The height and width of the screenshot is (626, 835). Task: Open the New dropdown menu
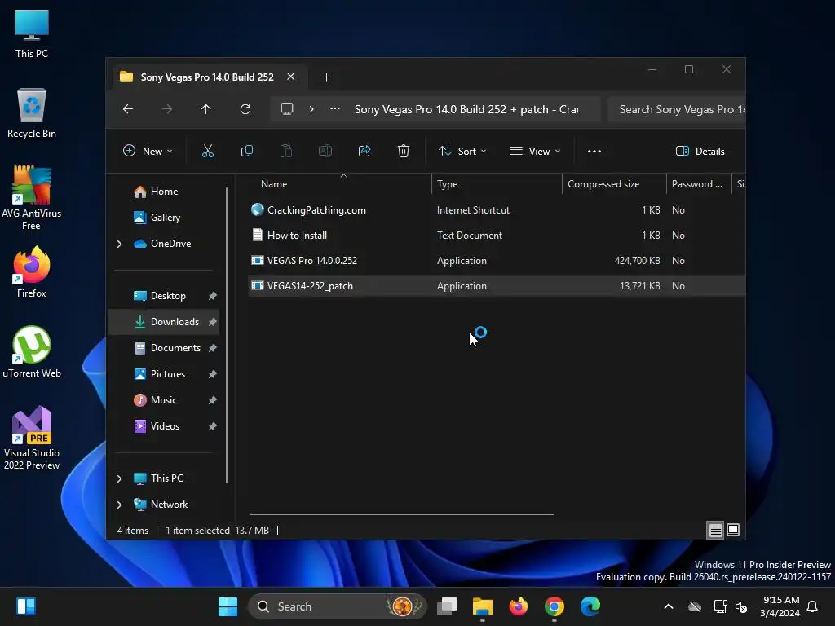click(148, 151)
